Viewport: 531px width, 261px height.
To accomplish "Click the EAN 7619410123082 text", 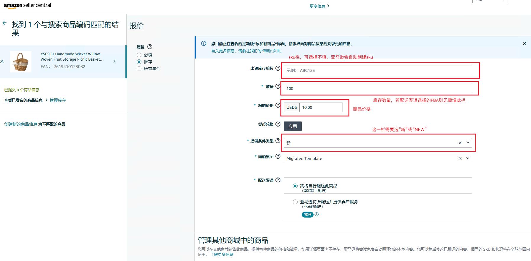I will (x=63, y=67).
